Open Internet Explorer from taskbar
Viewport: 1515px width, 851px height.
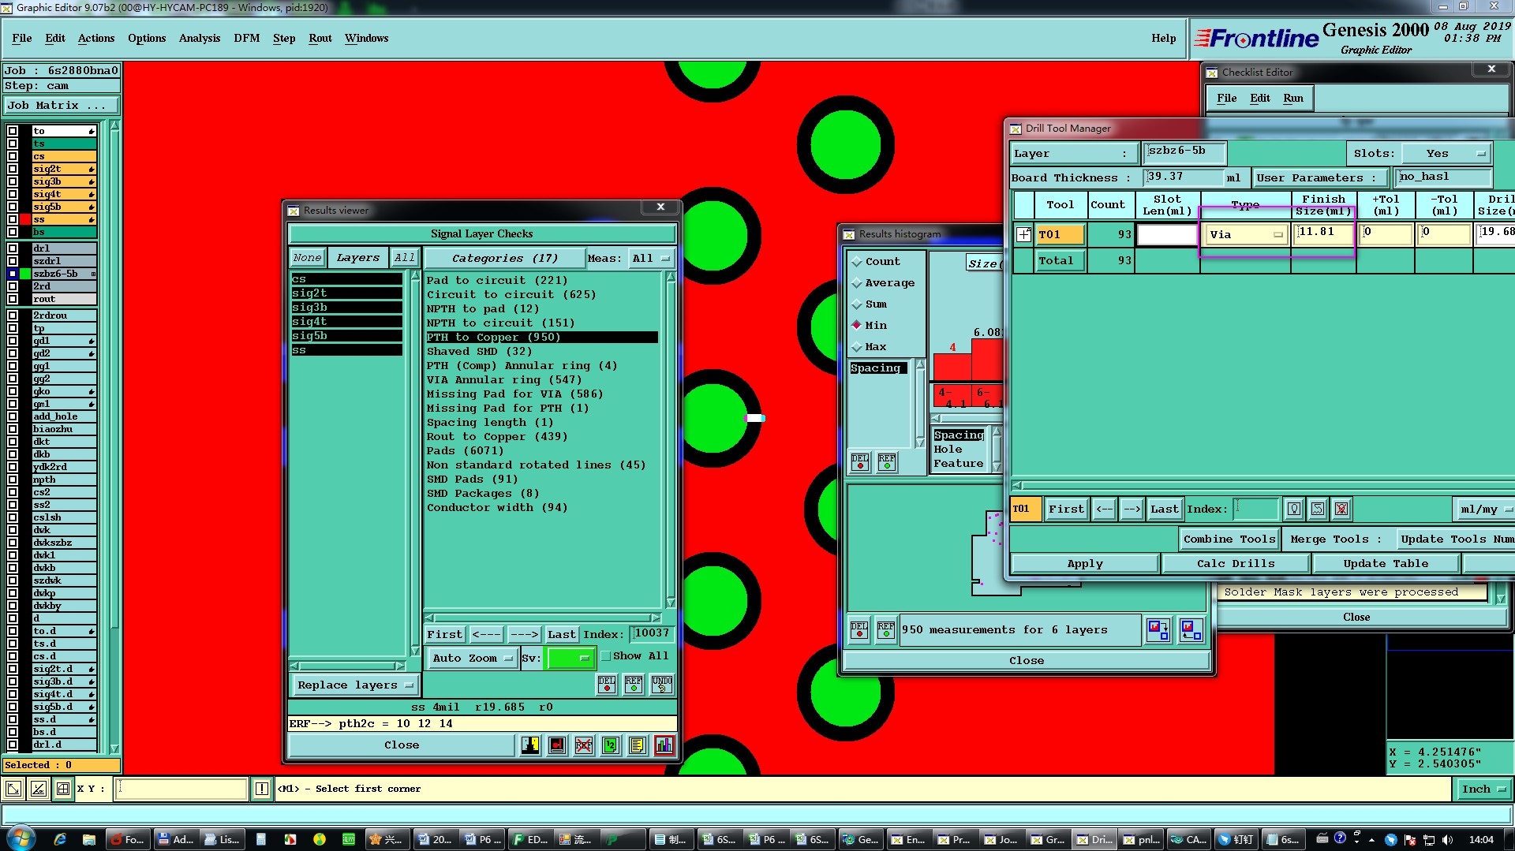tap(60, 839)
